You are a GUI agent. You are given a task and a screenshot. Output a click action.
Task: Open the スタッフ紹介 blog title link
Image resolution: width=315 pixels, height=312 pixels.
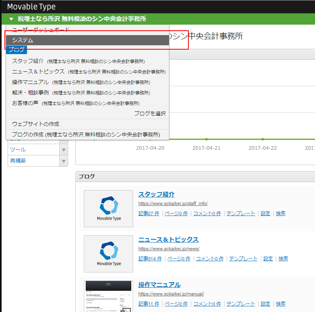pos(156,194)
